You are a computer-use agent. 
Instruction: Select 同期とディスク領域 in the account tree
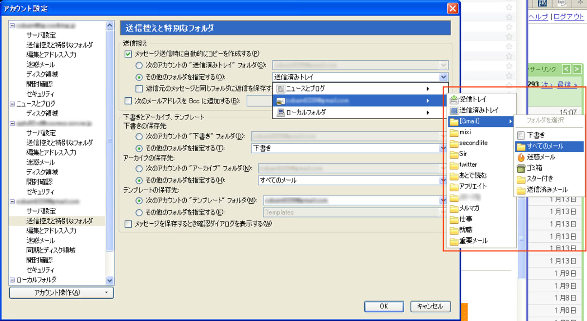click(51, 250)
